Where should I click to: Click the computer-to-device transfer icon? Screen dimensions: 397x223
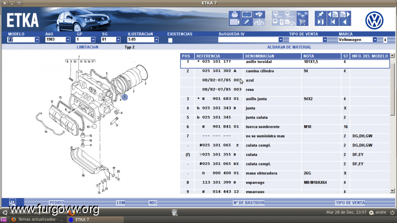click(278, 22)
